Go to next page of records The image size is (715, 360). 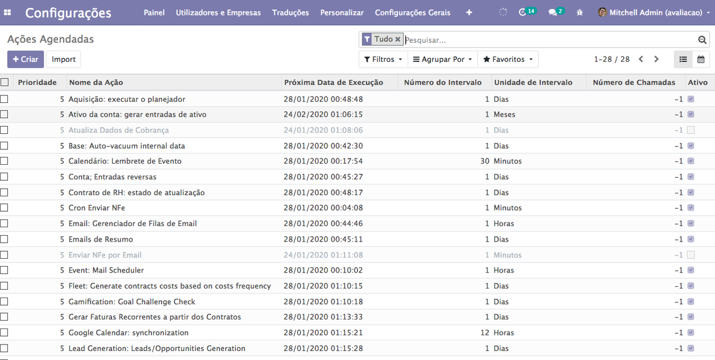click(657, 60)
